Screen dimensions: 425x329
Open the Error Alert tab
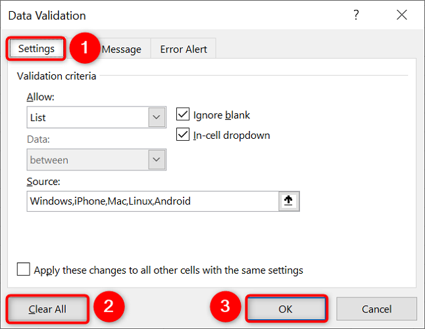tap(184, 49)
